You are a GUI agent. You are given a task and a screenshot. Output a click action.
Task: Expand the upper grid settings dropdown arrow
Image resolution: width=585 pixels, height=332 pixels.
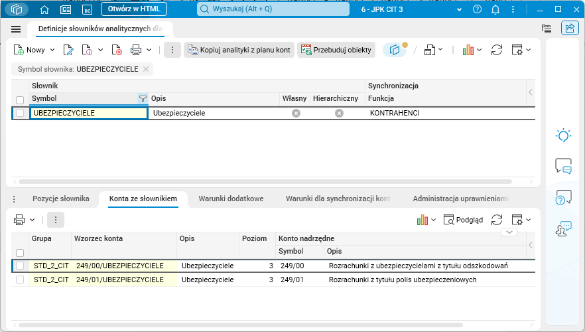528,50
